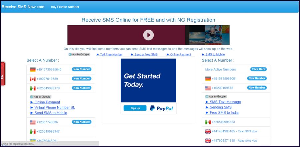Open Send SMS to Mobile link
This screenshot has width=300, height=147.
49,113
